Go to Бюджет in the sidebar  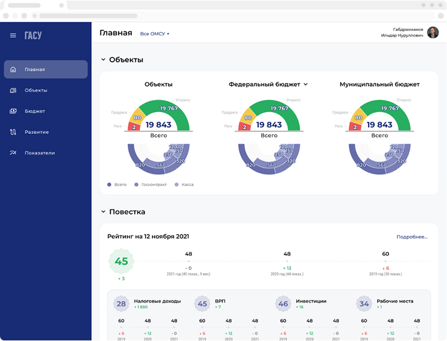pos(34,111)
